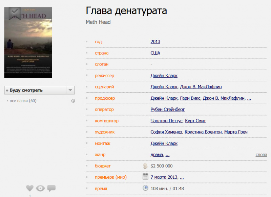Open composer Чарлтон Петтус link
271x197 pixels.
click(166, 121)
